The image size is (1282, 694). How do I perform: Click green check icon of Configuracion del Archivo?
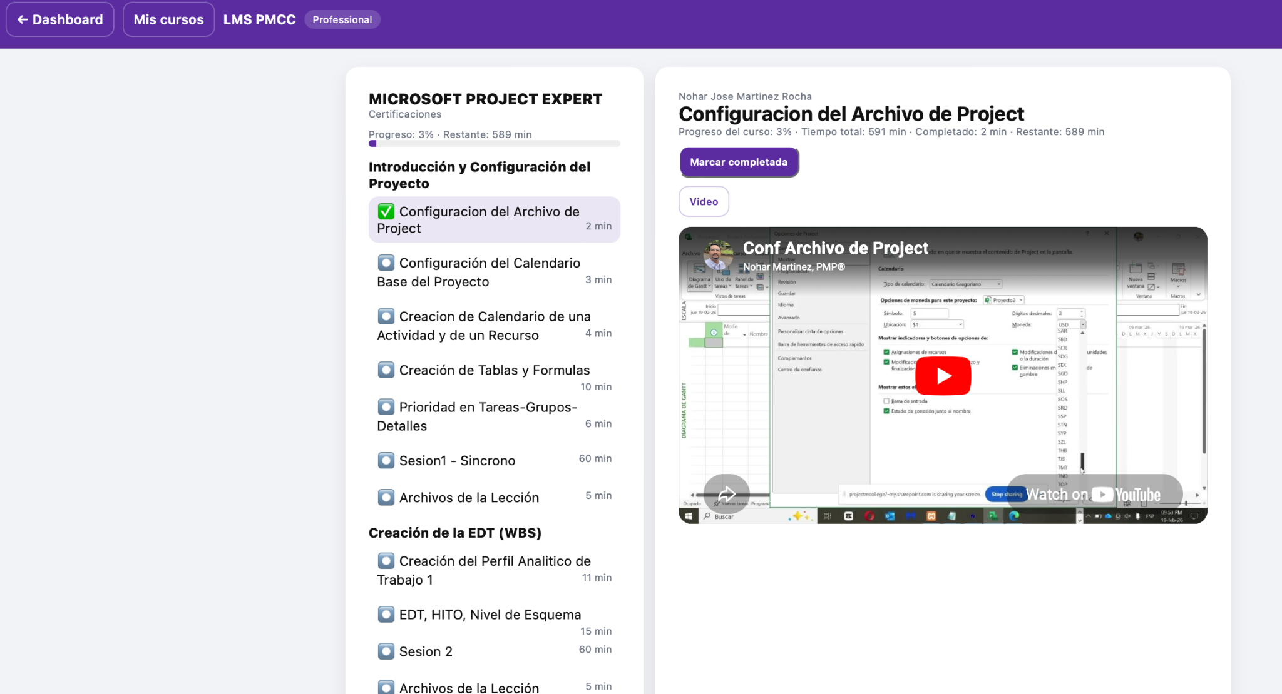tap(386, 212)
